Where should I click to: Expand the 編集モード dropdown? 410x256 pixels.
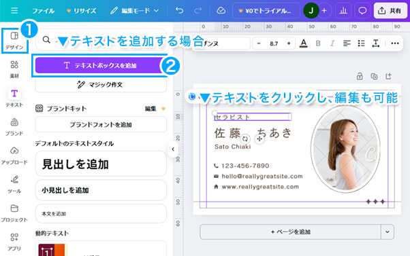134,11
